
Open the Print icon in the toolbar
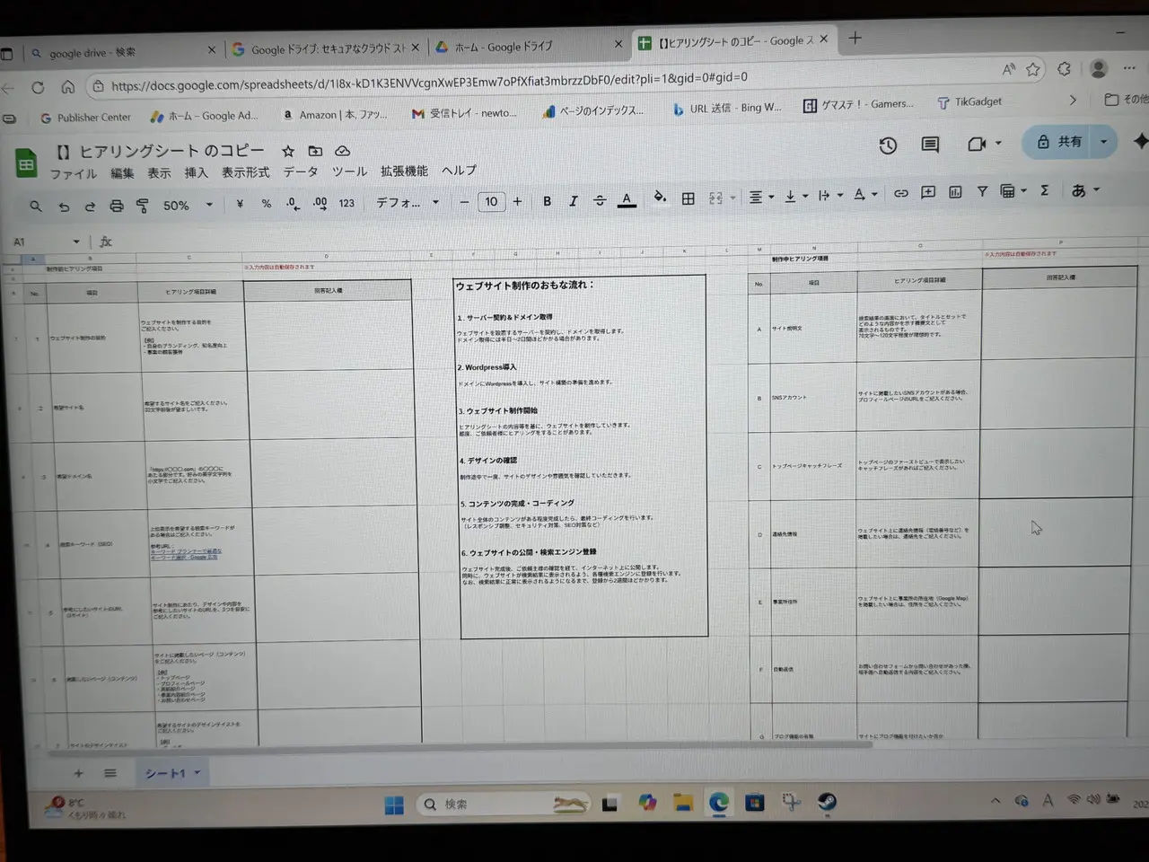point(116,204)
